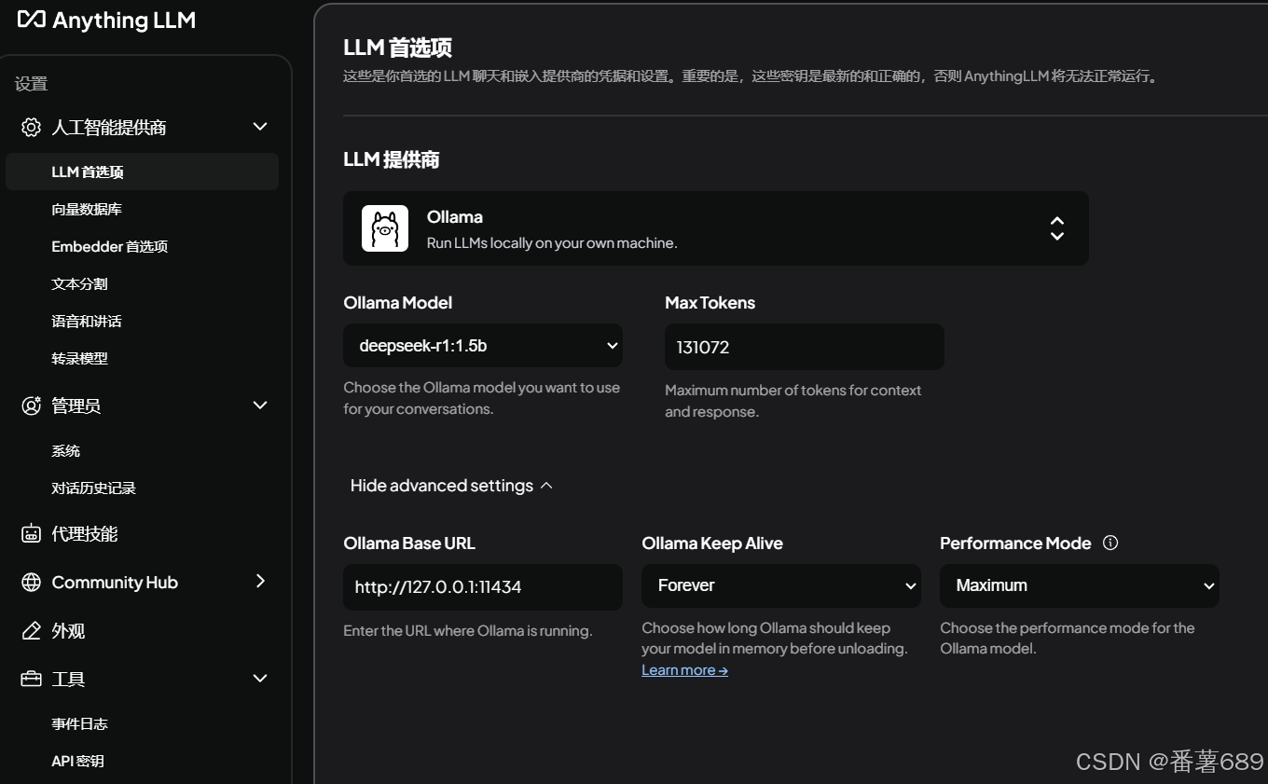Click the Ollama llama logo icon
This screenshot has width=1268, height=784.
[385, 228]
